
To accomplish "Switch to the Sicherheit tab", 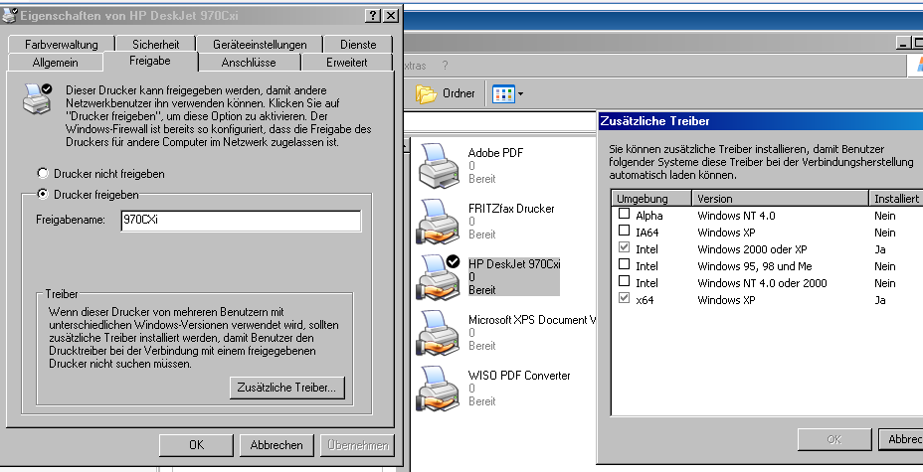I will pos(156,44).
